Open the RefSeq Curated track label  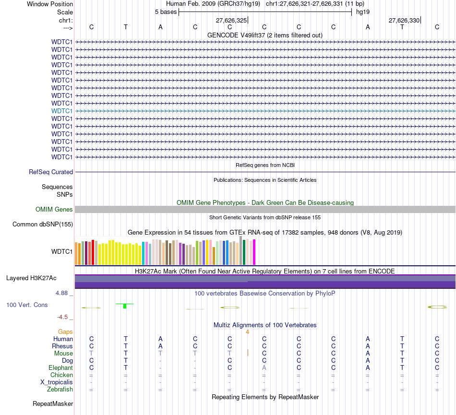pyautogui.click(x=50, y=172)
